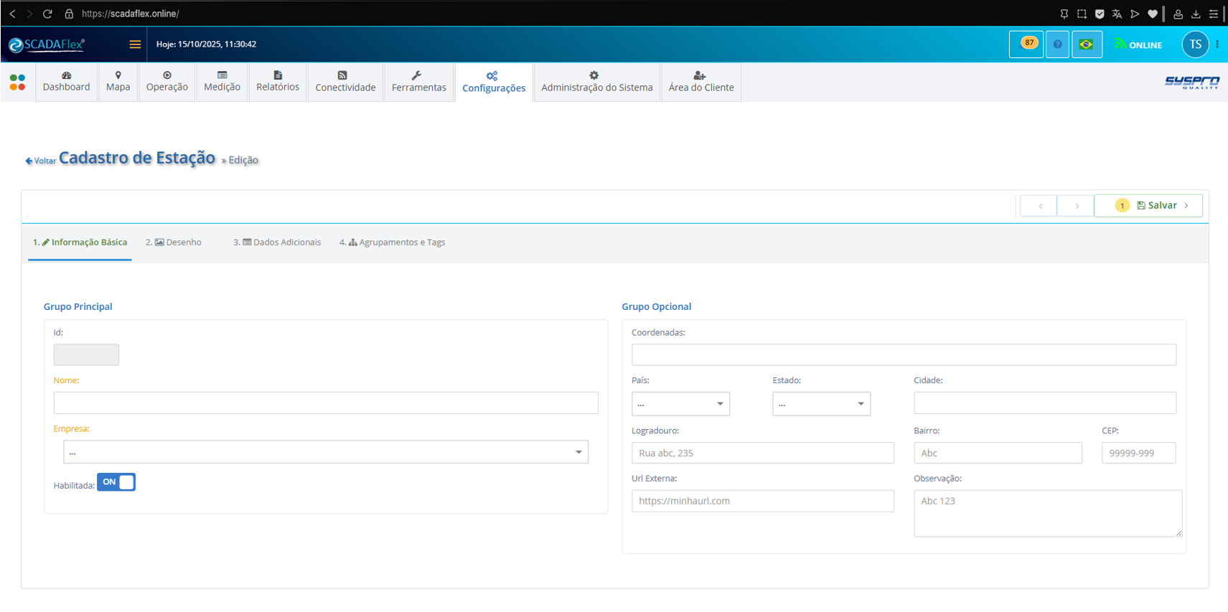Expand the Empresa dropdown
Viewport: 1228px width, 612px height.
coord(326,452)
